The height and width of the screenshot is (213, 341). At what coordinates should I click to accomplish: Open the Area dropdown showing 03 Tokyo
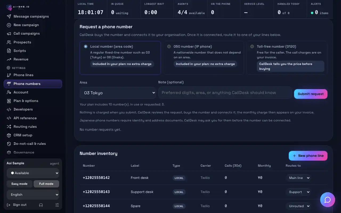[x=118, y=93]
